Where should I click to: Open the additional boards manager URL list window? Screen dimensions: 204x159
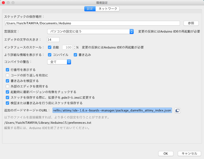click(x=177, y=110)
